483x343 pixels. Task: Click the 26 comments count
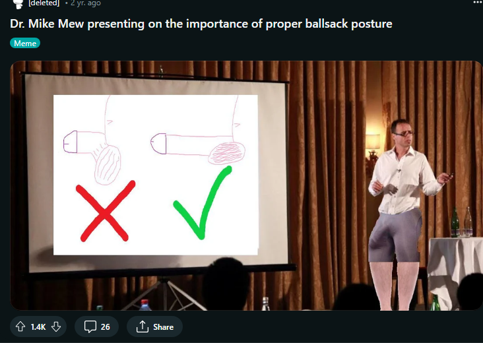[106, 327]
